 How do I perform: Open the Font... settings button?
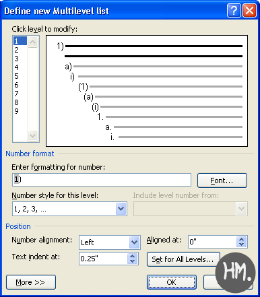pos(222,180)
